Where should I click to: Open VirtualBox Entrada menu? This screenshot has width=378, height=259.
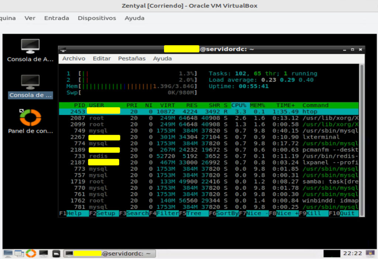pyautogui.click(x=56, y=18)
